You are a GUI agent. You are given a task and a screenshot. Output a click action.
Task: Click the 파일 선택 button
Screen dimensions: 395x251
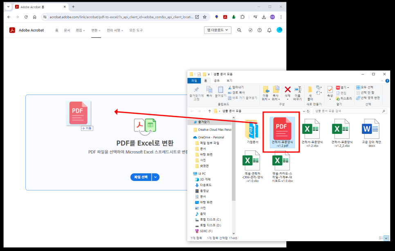point(141,177)
